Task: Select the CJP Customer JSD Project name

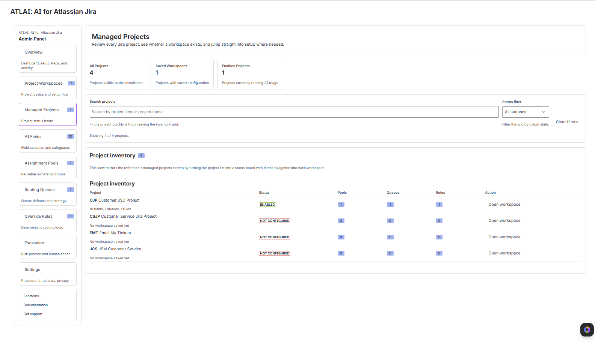Action: (x=115, y=200)
